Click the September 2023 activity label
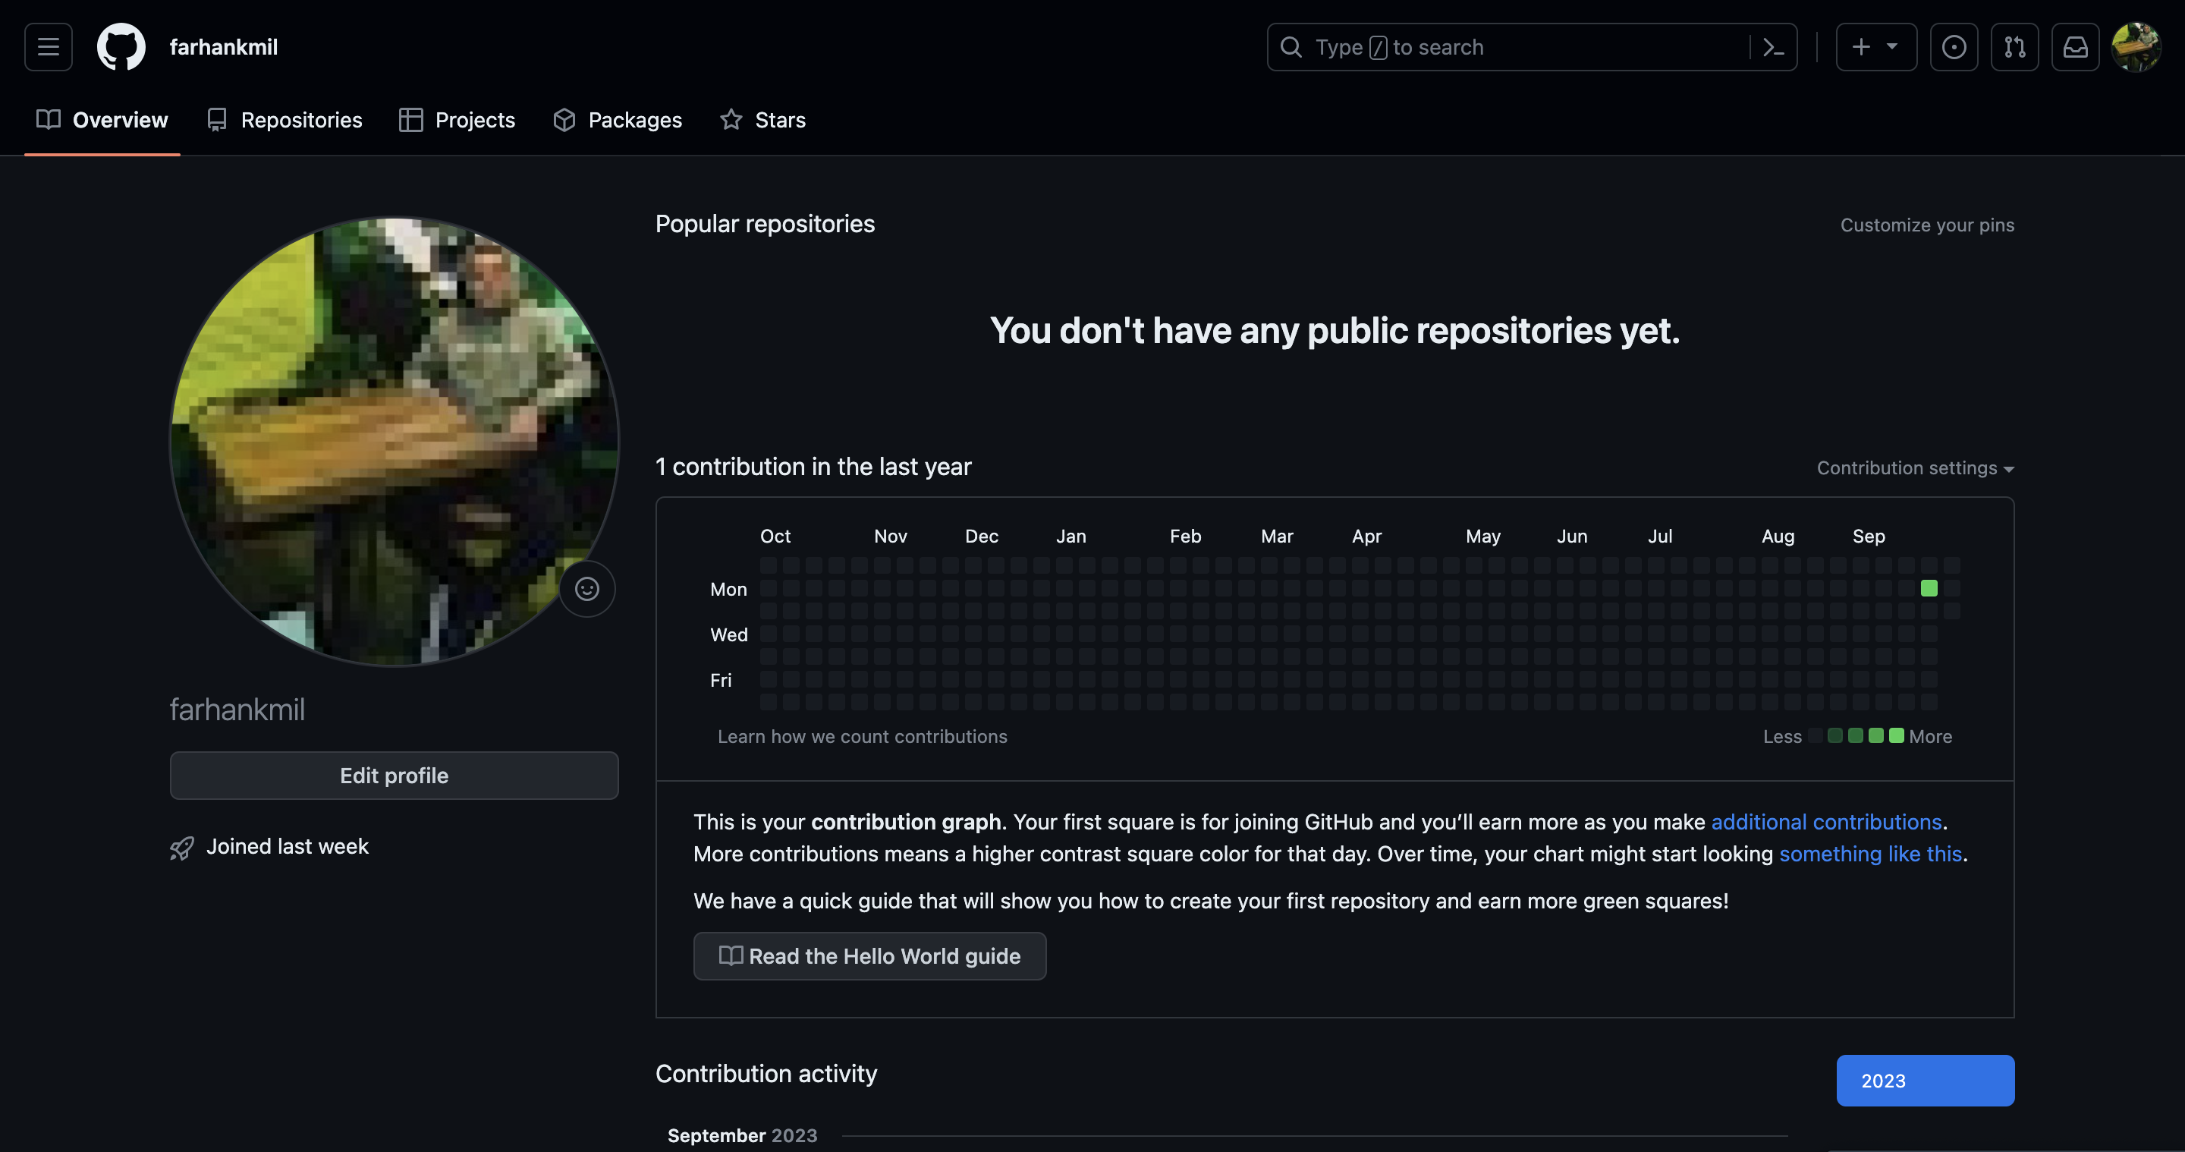The height and width of the screenshot is (1152, 2185). [x=742, y=1135]
